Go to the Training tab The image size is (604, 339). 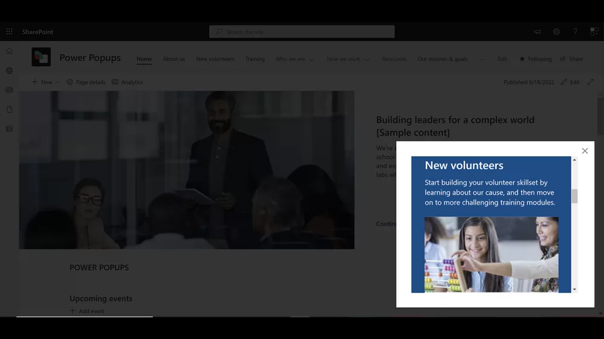255,59
